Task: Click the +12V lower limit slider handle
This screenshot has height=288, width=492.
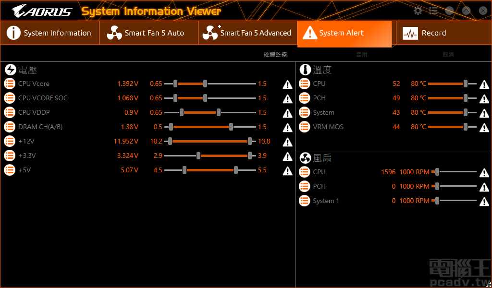Action: [x=170, y=141]
